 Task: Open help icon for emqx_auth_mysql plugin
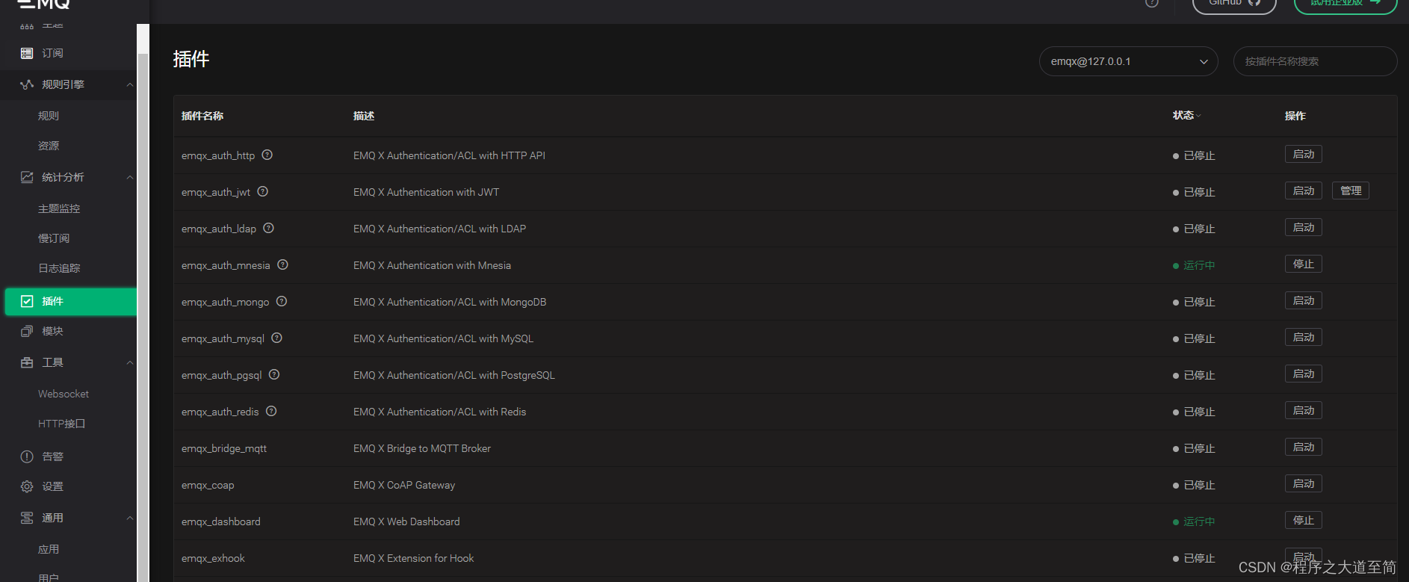click(276, 338)
